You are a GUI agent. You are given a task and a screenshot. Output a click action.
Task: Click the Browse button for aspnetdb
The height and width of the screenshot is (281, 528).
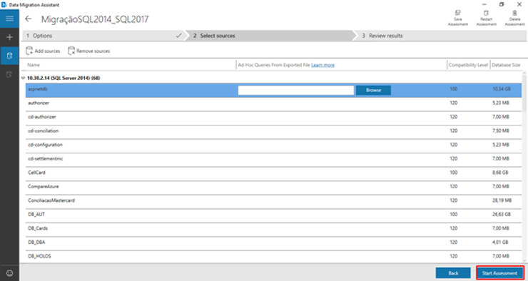373,90
